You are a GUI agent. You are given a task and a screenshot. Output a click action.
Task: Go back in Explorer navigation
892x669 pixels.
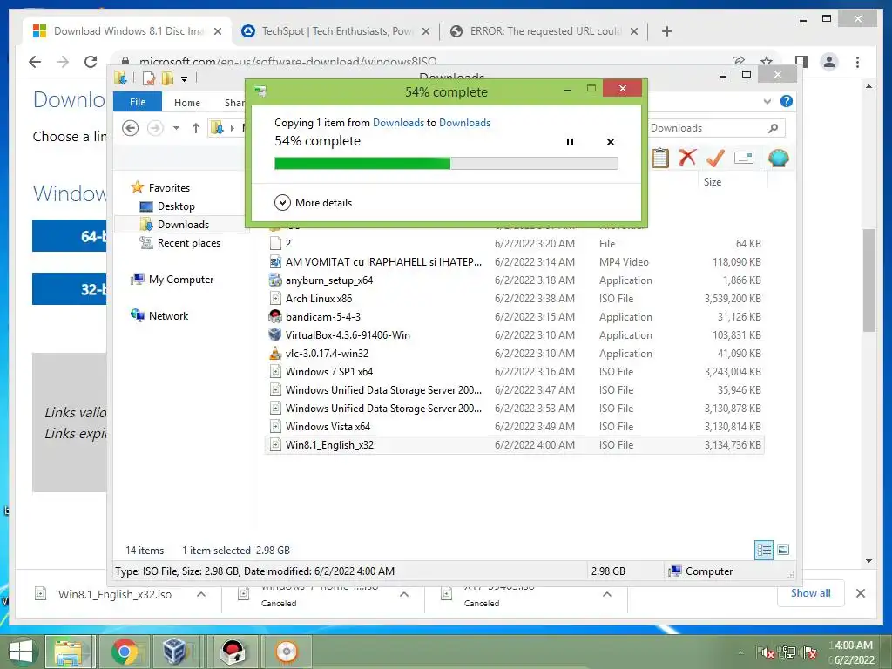(x=131, y=128)
